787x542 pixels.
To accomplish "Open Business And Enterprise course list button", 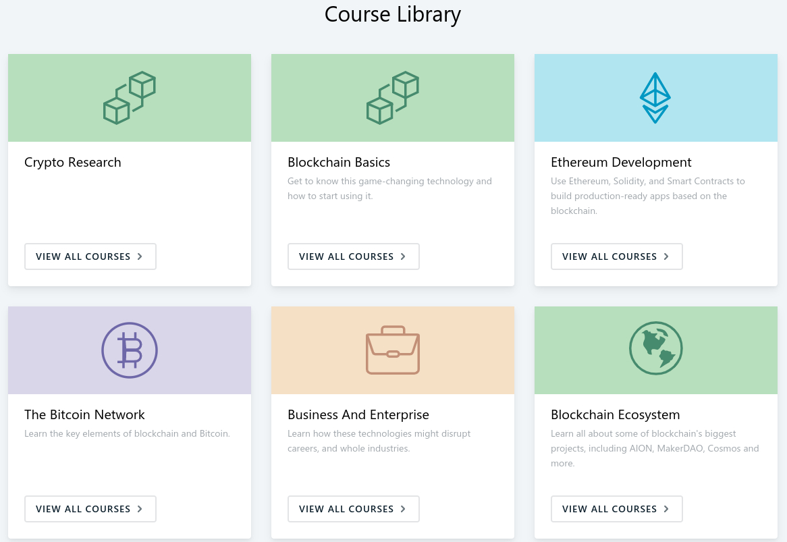I will coord(354,509).
